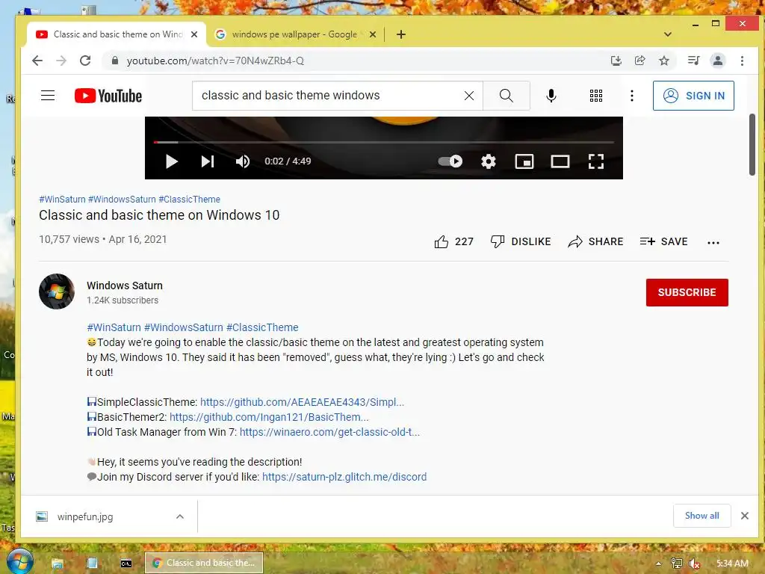Open Windows Saturn channel avatar
The image size is (765, 574).
point(57,291)
